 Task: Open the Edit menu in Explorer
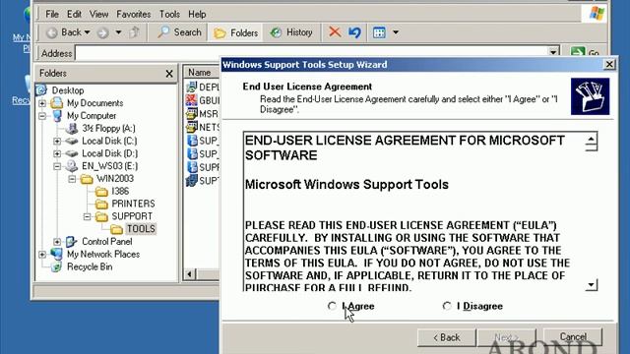coord(74,14)
